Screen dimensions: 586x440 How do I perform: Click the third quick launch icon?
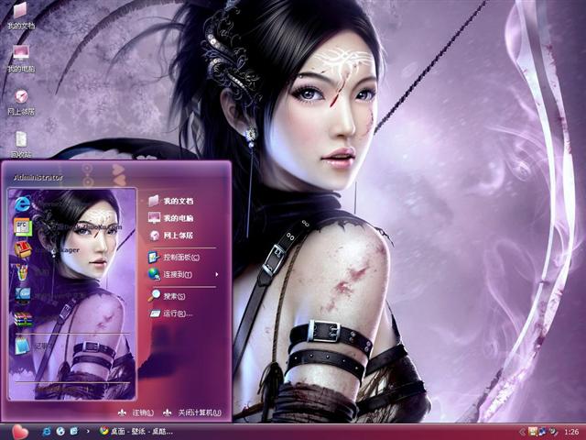73,432
